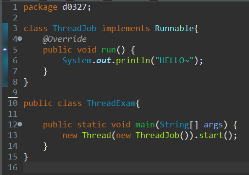Collapse the fold marker on line 12
Viewport: 249px width, 175px height.
[x=20, y=124]
